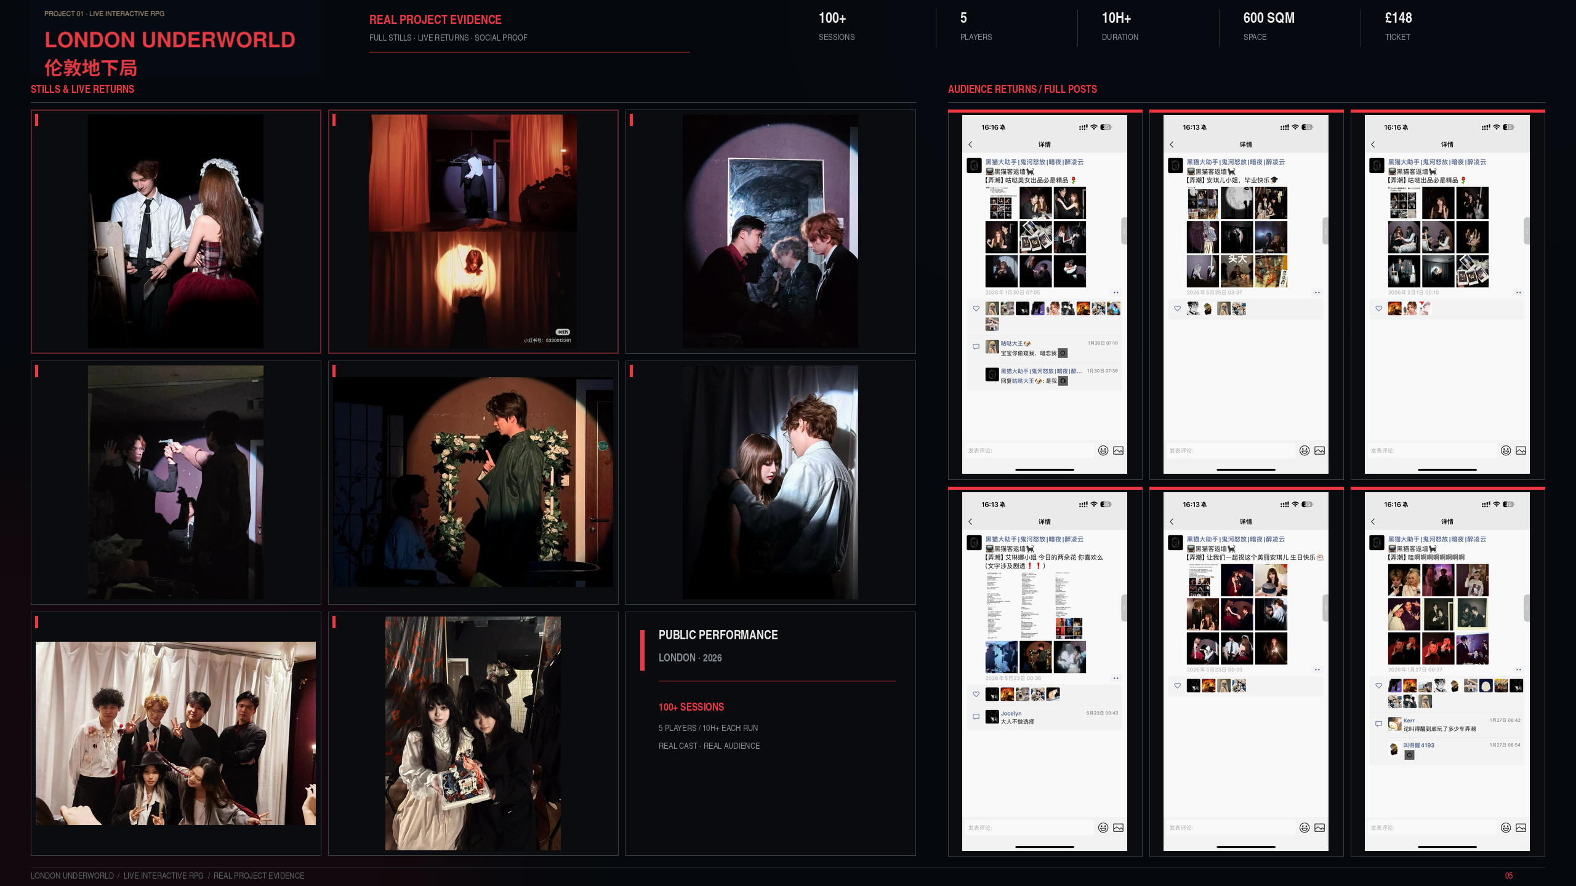This screenshot has height=886, width=1576.
Task: Open the still with the floral arch
Action: tap(473, 482)
